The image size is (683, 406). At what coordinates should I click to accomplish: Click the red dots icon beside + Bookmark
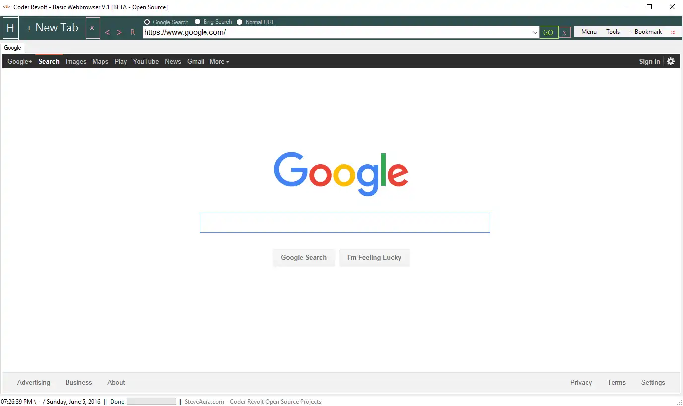coord(673,32)
